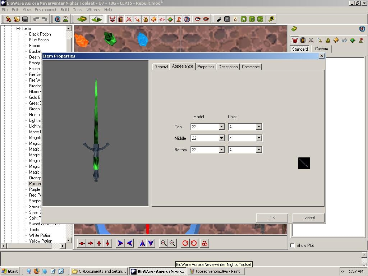Click the Windows Start button

click(10, 271)
